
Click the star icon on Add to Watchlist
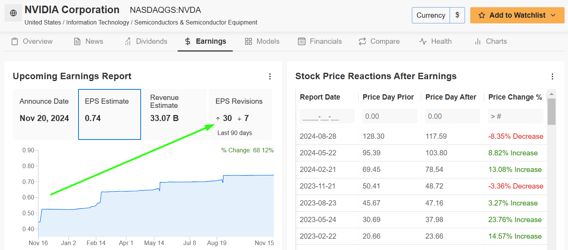482,15
